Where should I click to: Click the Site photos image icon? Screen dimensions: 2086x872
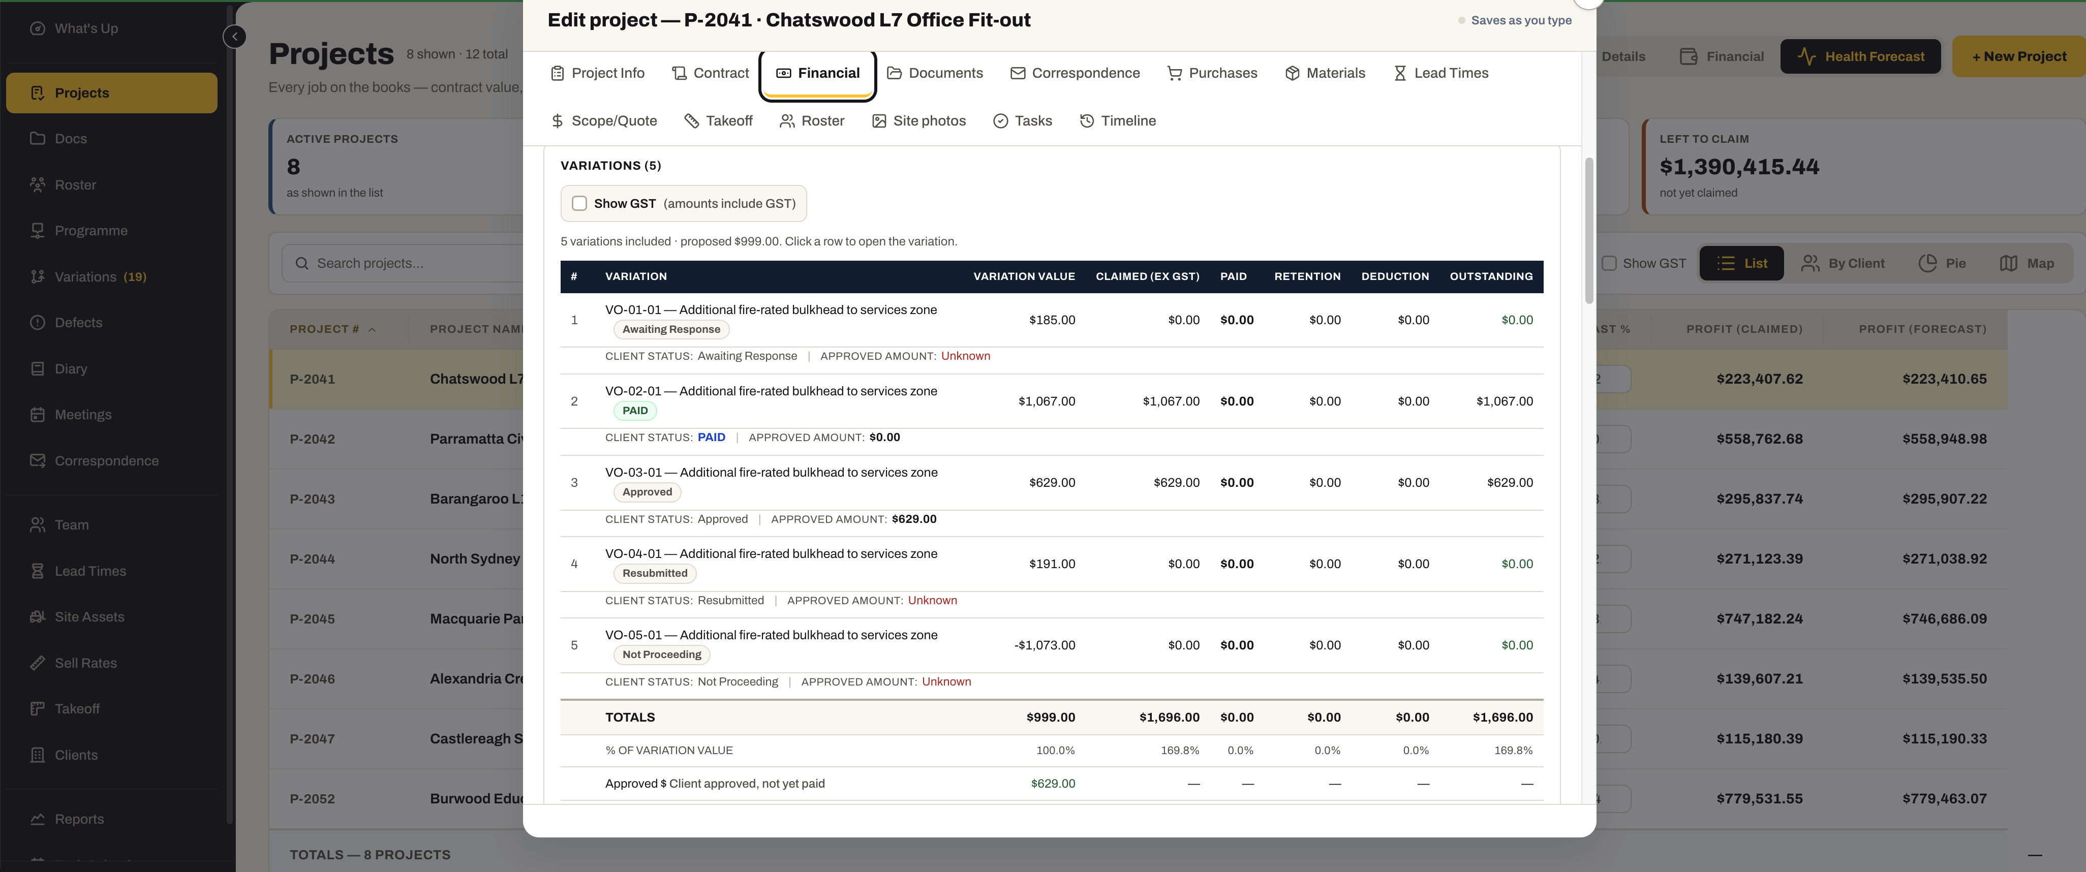(879, 120)
